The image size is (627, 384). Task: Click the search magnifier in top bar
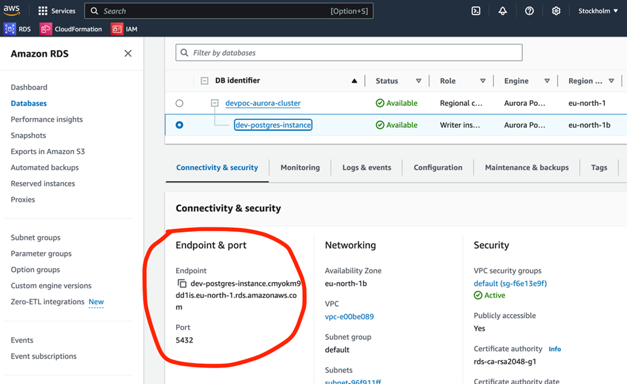(x=94, y=11)
